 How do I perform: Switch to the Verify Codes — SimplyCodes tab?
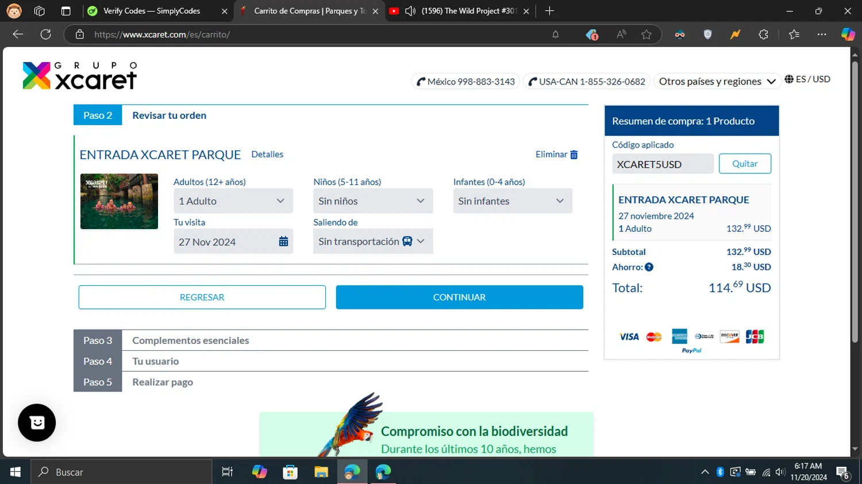[x=152, y=11]
